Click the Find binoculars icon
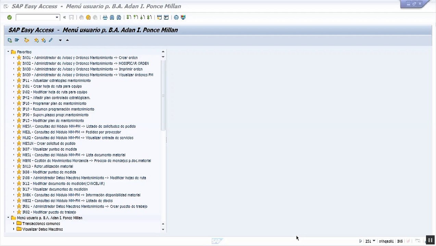The height and width of the screenshot is (246, 436). 112,17
